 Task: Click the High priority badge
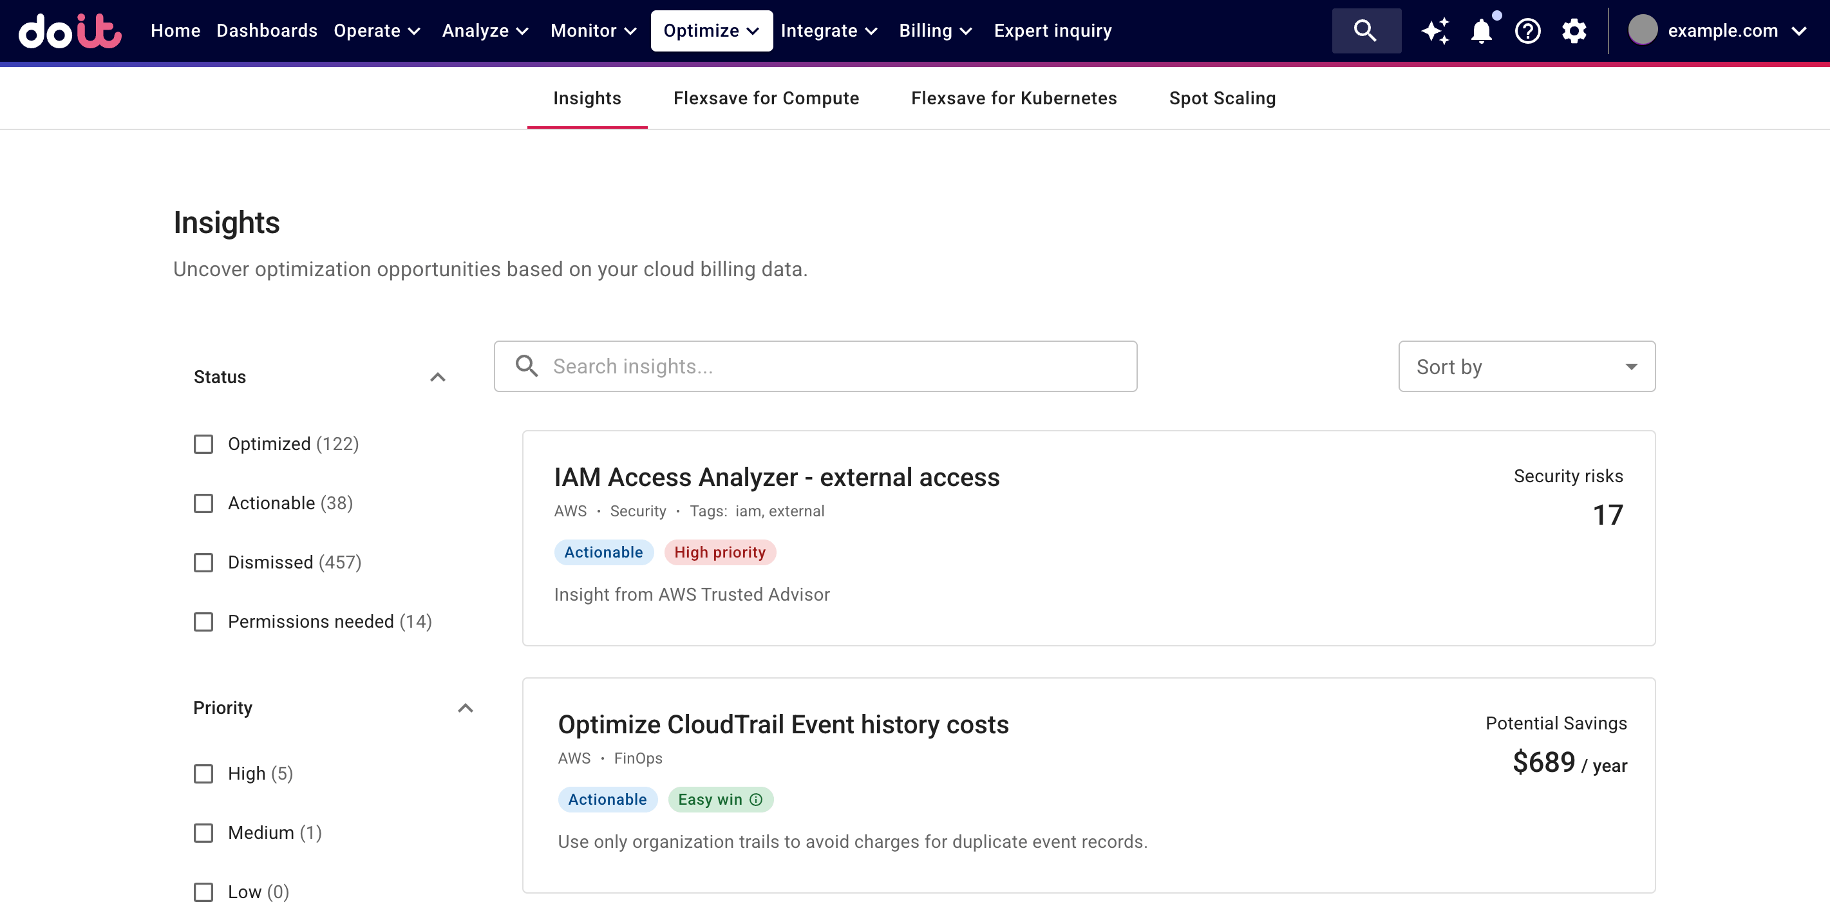click(720, 552)
